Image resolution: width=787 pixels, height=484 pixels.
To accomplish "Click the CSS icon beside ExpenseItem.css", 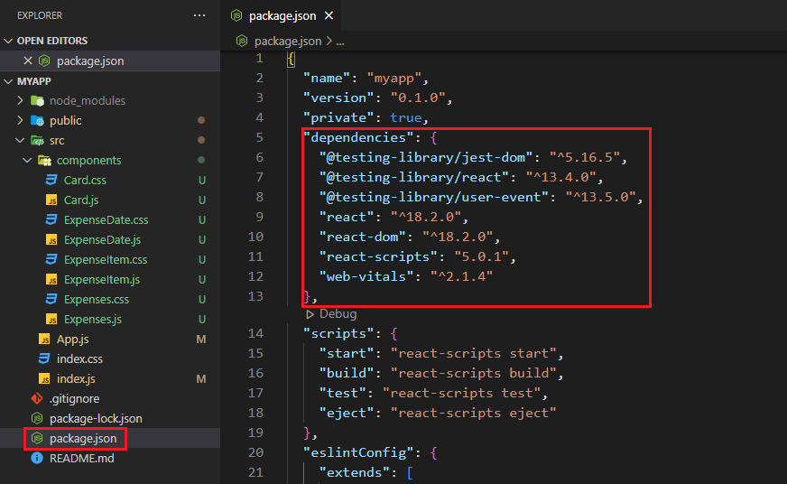I will [x=51, y=259].
